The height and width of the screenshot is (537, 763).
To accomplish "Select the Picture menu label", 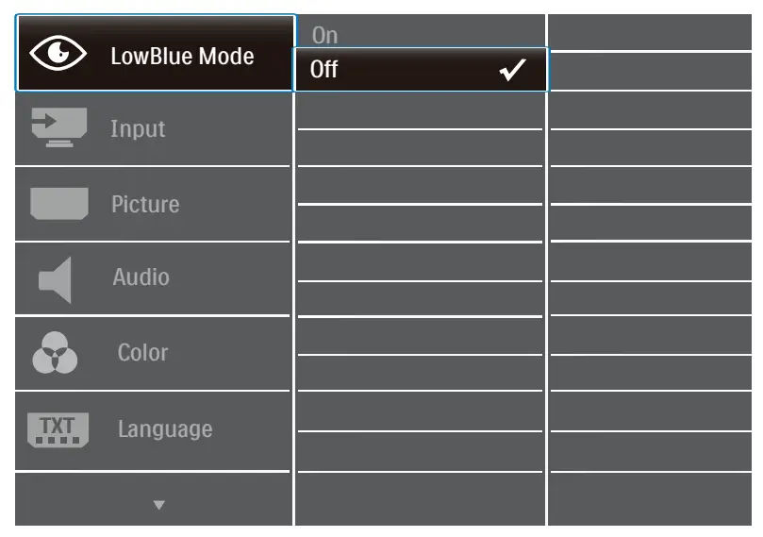I will (145, 204).
